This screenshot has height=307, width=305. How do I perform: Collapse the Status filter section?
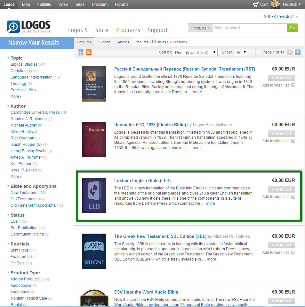point(8,215)
